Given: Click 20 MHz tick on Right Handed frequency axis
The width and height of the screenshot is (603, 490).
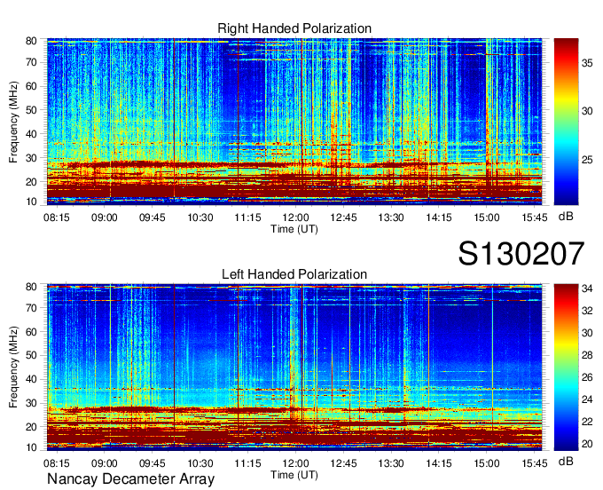Looking at the screenshot, I should point(31,182).
